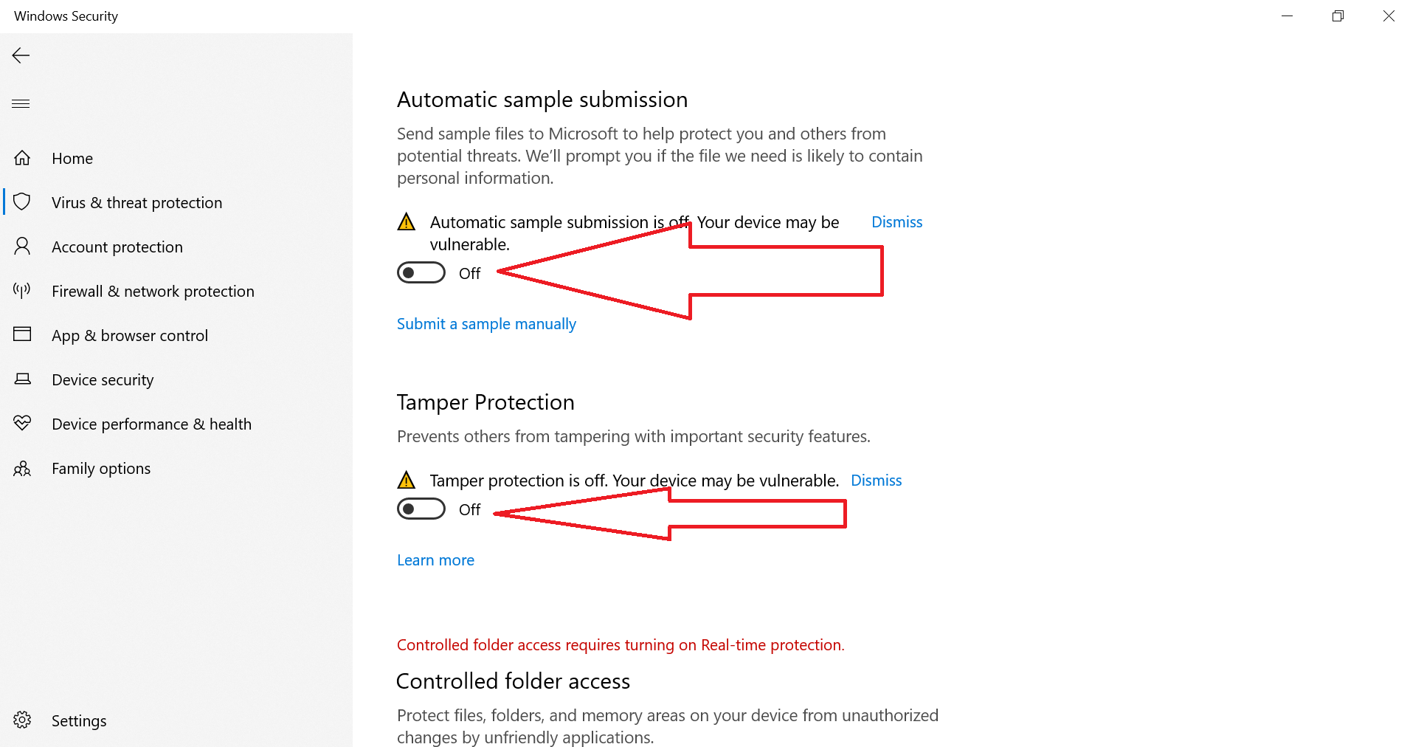Dismiss the tamper protection warning

[x=876, y=481]
